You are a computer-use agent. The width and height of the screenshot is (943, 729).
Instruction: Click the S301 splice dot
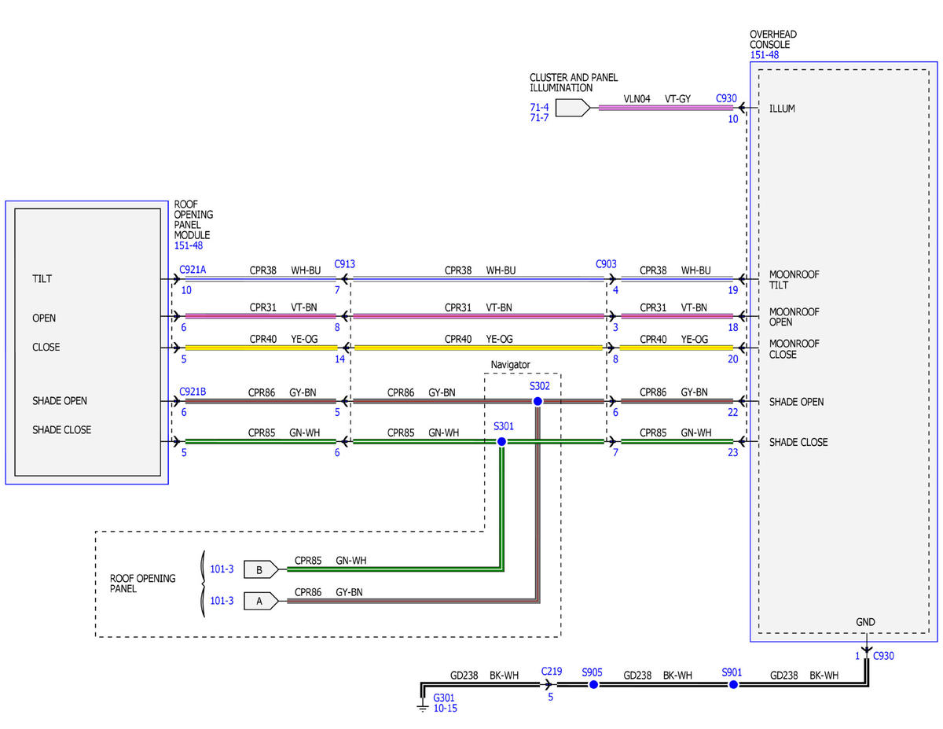tap(501, 442)
